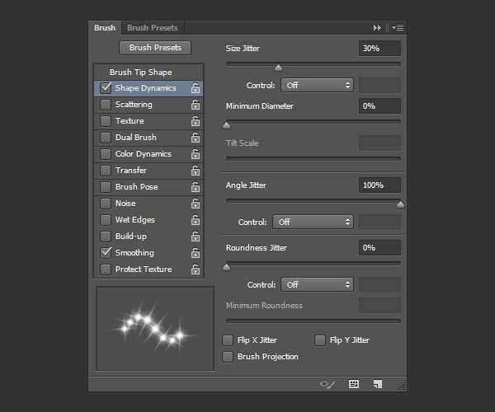The height and width of the screenshot is (412, 495).
Task: Select the Scattering row label
Action: [x=134, y=105]
